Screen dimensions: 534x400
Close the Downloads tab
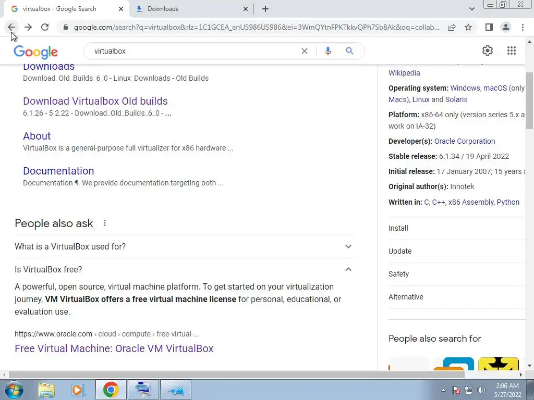[x=245, y=9]
